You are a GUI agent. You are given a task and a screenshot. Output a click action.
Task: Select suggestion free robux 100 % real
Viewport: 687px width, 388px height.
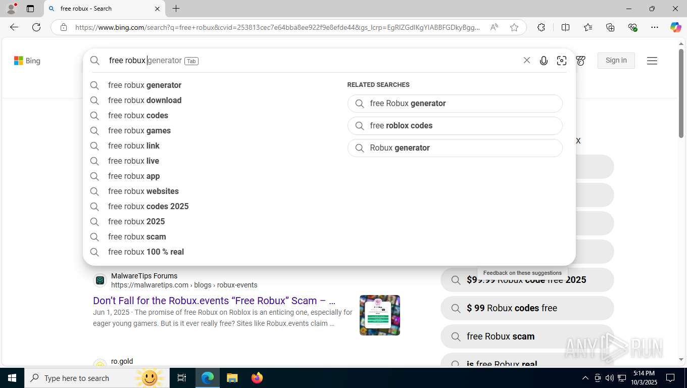point(146,252)
